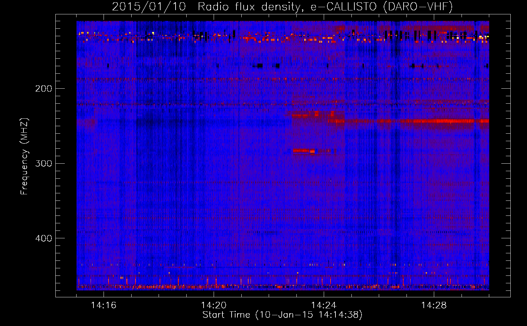Click the 200 frequency tick label
This screenshot has width=527, height=326.
(43, 89)
